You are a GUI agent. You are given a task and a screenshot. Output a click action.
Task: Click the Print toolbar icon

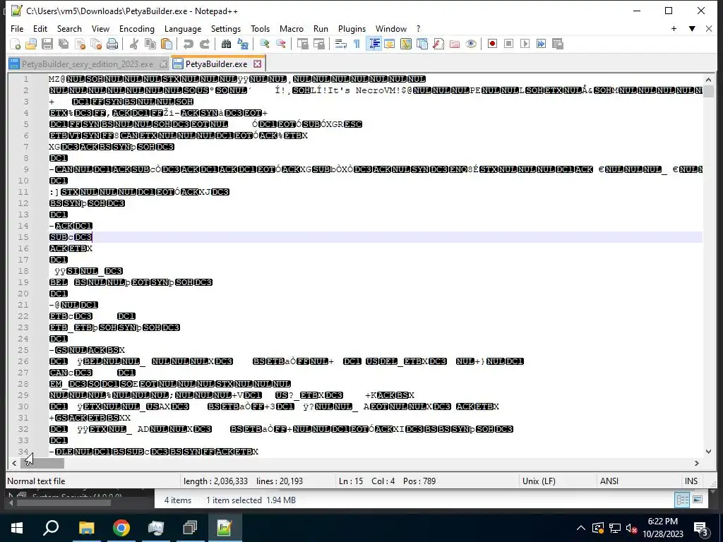[x=112, y=44]
